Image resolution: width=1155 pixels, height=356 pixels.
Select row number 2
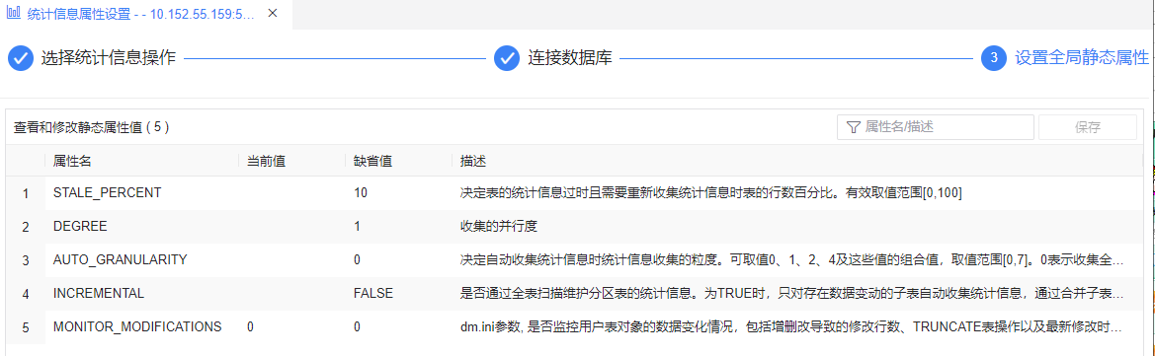click(x=25, y=227)
